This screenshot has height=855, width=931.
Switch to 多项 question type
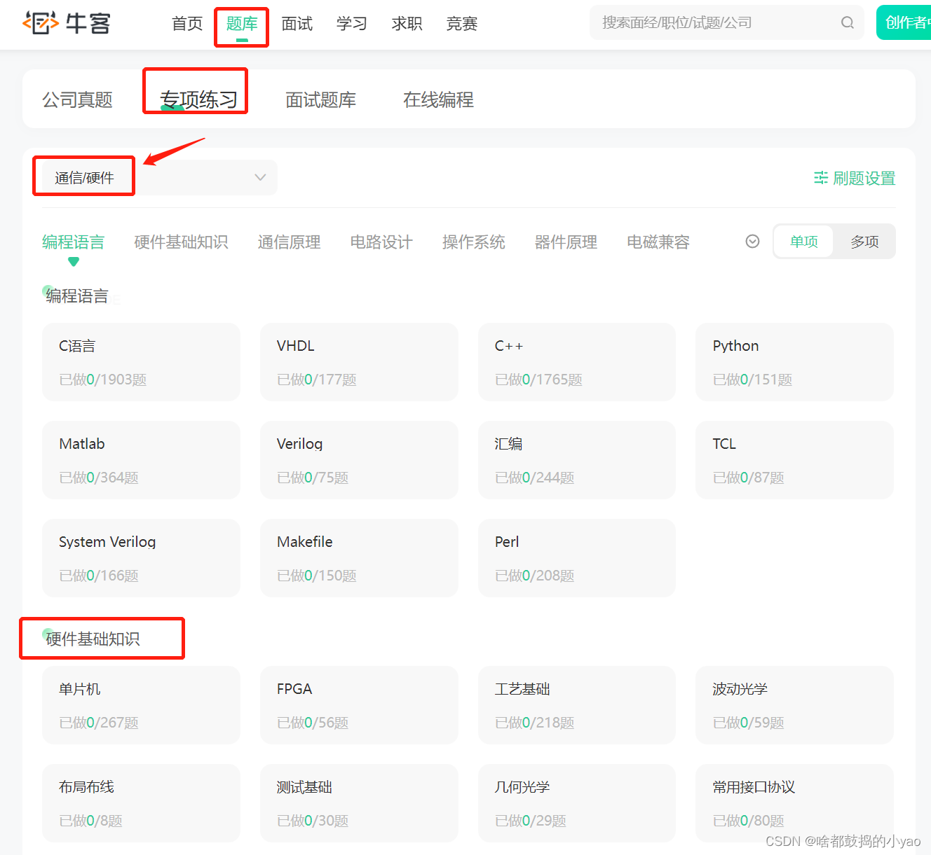click(864, 242)
